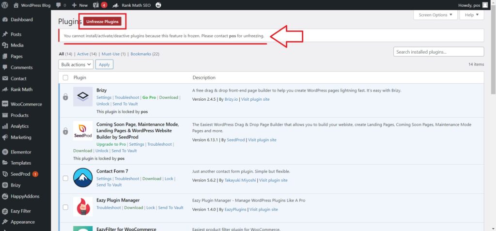The height and width of the screenshot is (231, 496).
Task: Click the Unfreeze Plugins button
Action: click(103, 21)
